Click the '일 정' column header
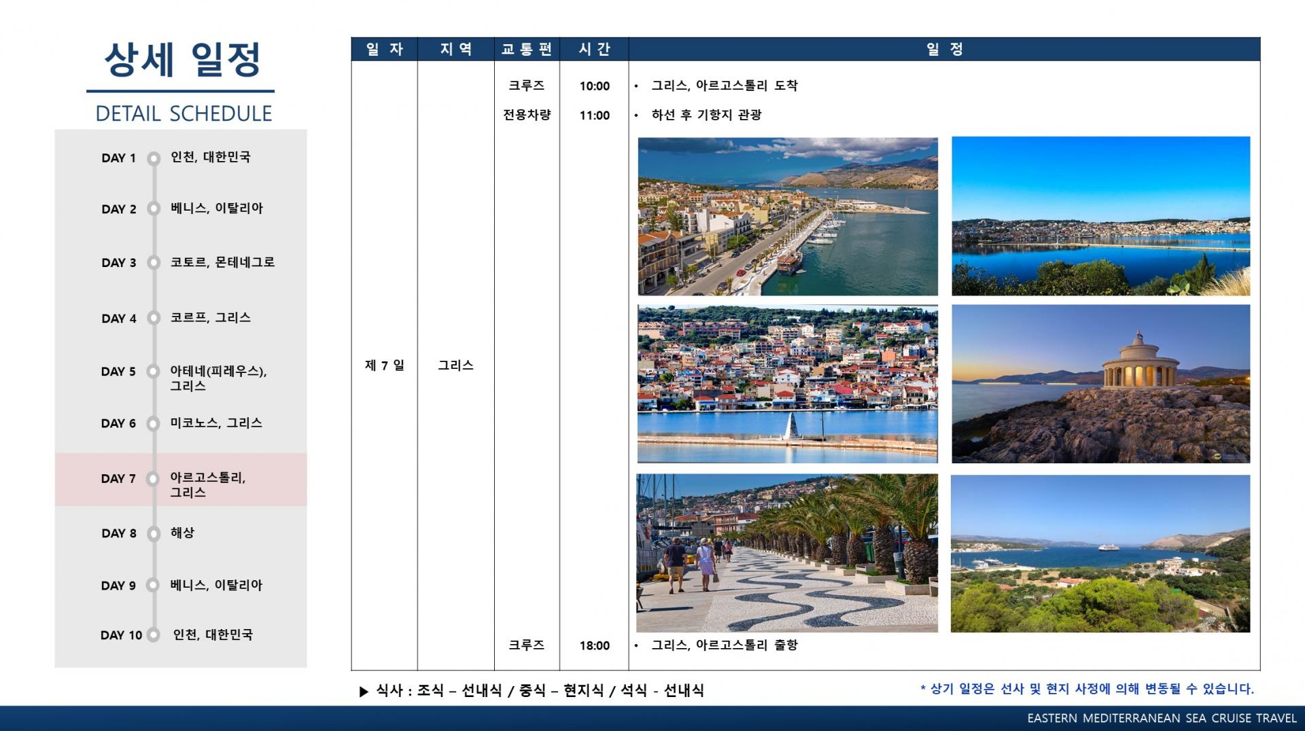Image resolution: width=1305 pixels, height=731 pixels. click(x=945, y=49)
